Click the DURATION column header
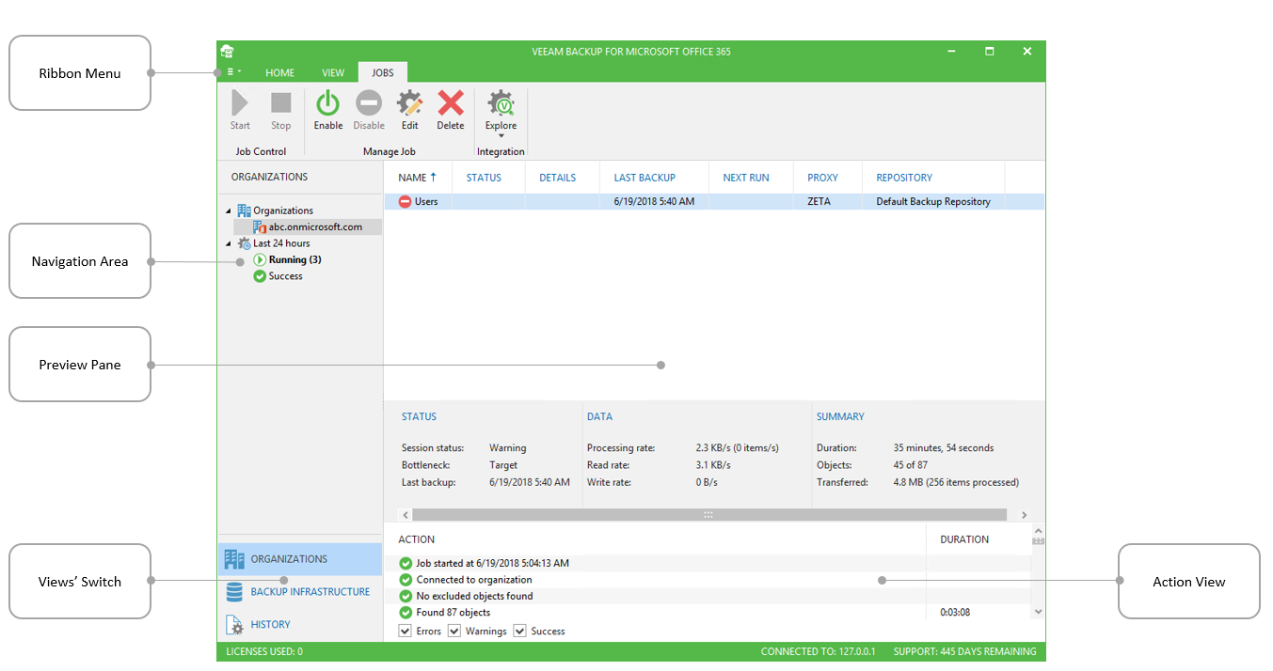Screen dimensions: 1273x671 [964, 539]
